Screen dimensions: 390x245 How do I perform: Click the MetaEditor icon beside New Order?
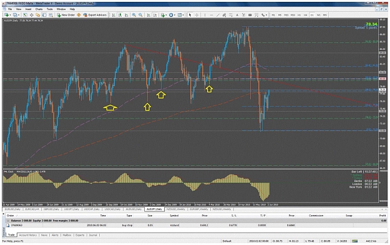tap(79, 15)
